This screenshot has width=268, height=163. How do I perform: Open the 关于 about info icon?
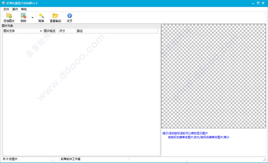click(70, 16)
